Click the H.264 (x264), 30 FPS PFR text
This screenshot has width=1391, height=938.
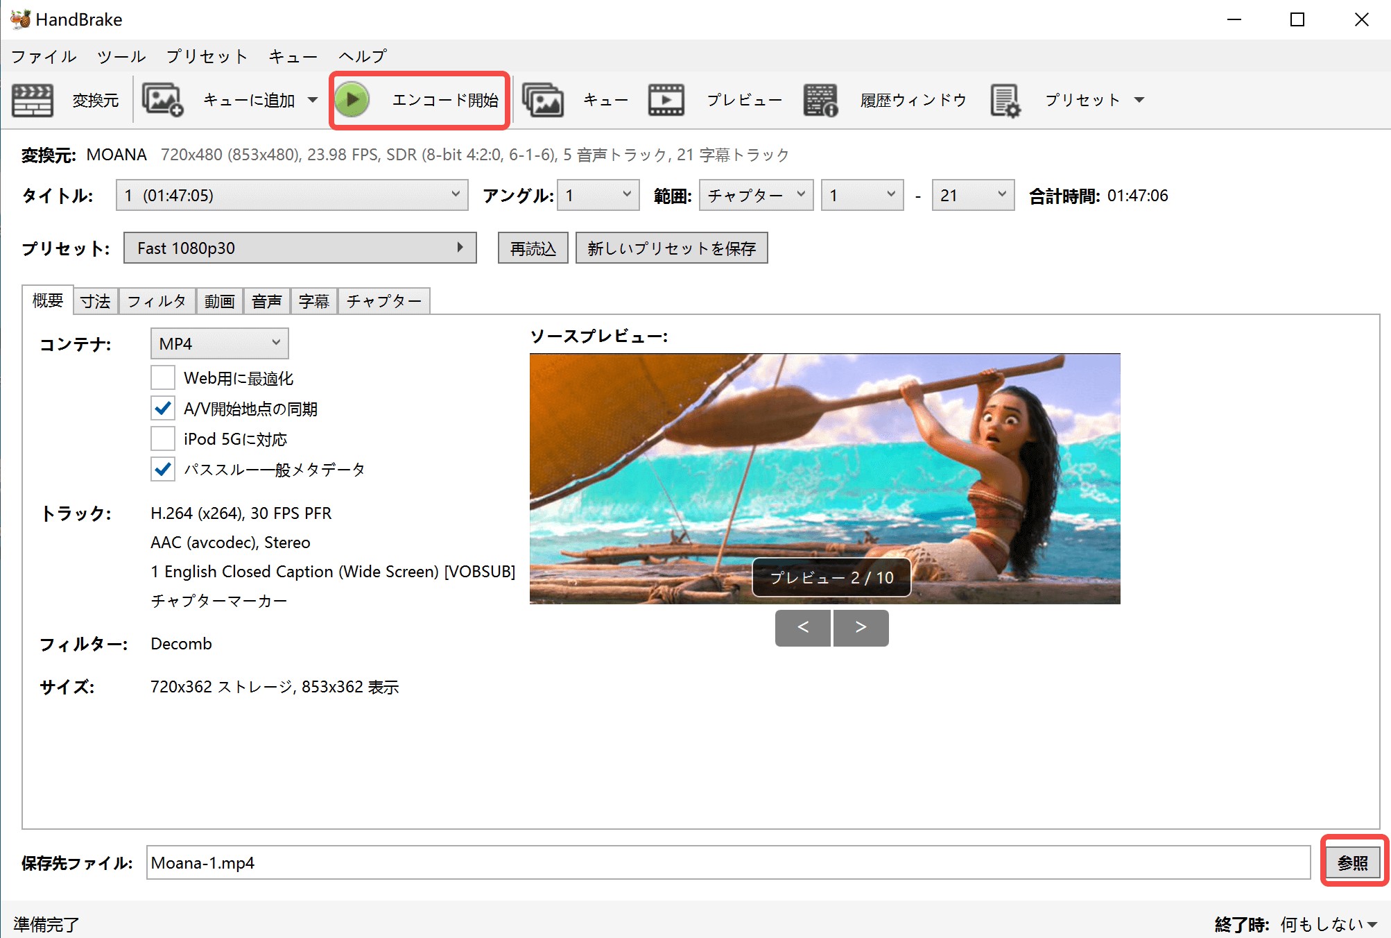(241, 513)
